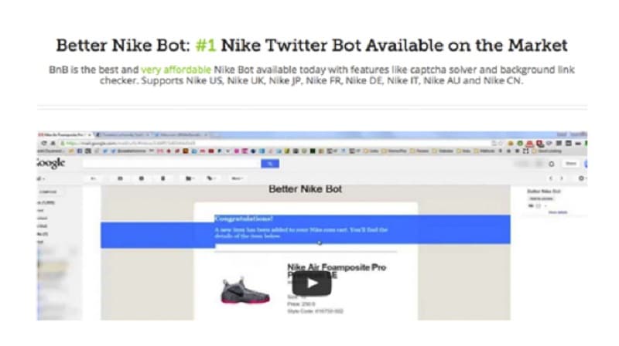The image size is (619, 346).
Task: Click the 'Congratulations!' banner text
Action: [x=244, y=219]
